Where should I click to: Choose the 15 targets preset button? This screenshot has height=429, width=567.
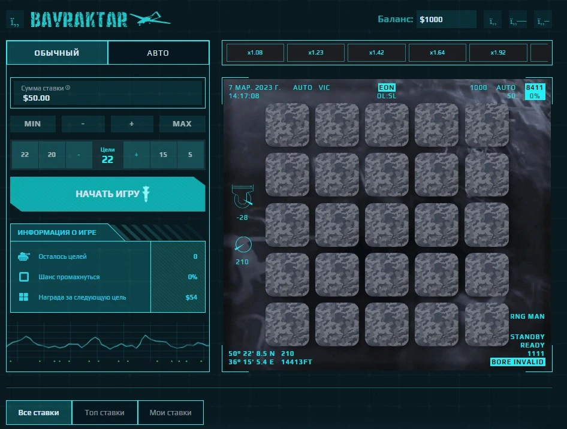163,155
